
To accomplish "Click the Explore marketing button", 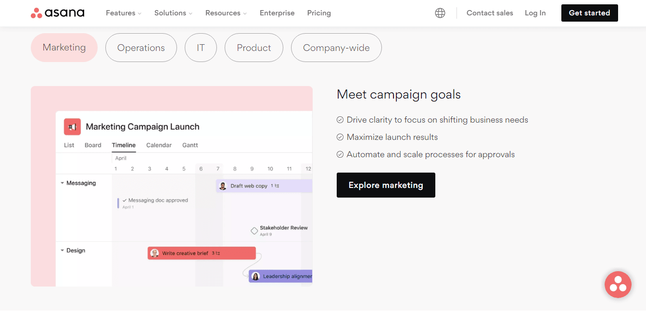I will 386,185.
